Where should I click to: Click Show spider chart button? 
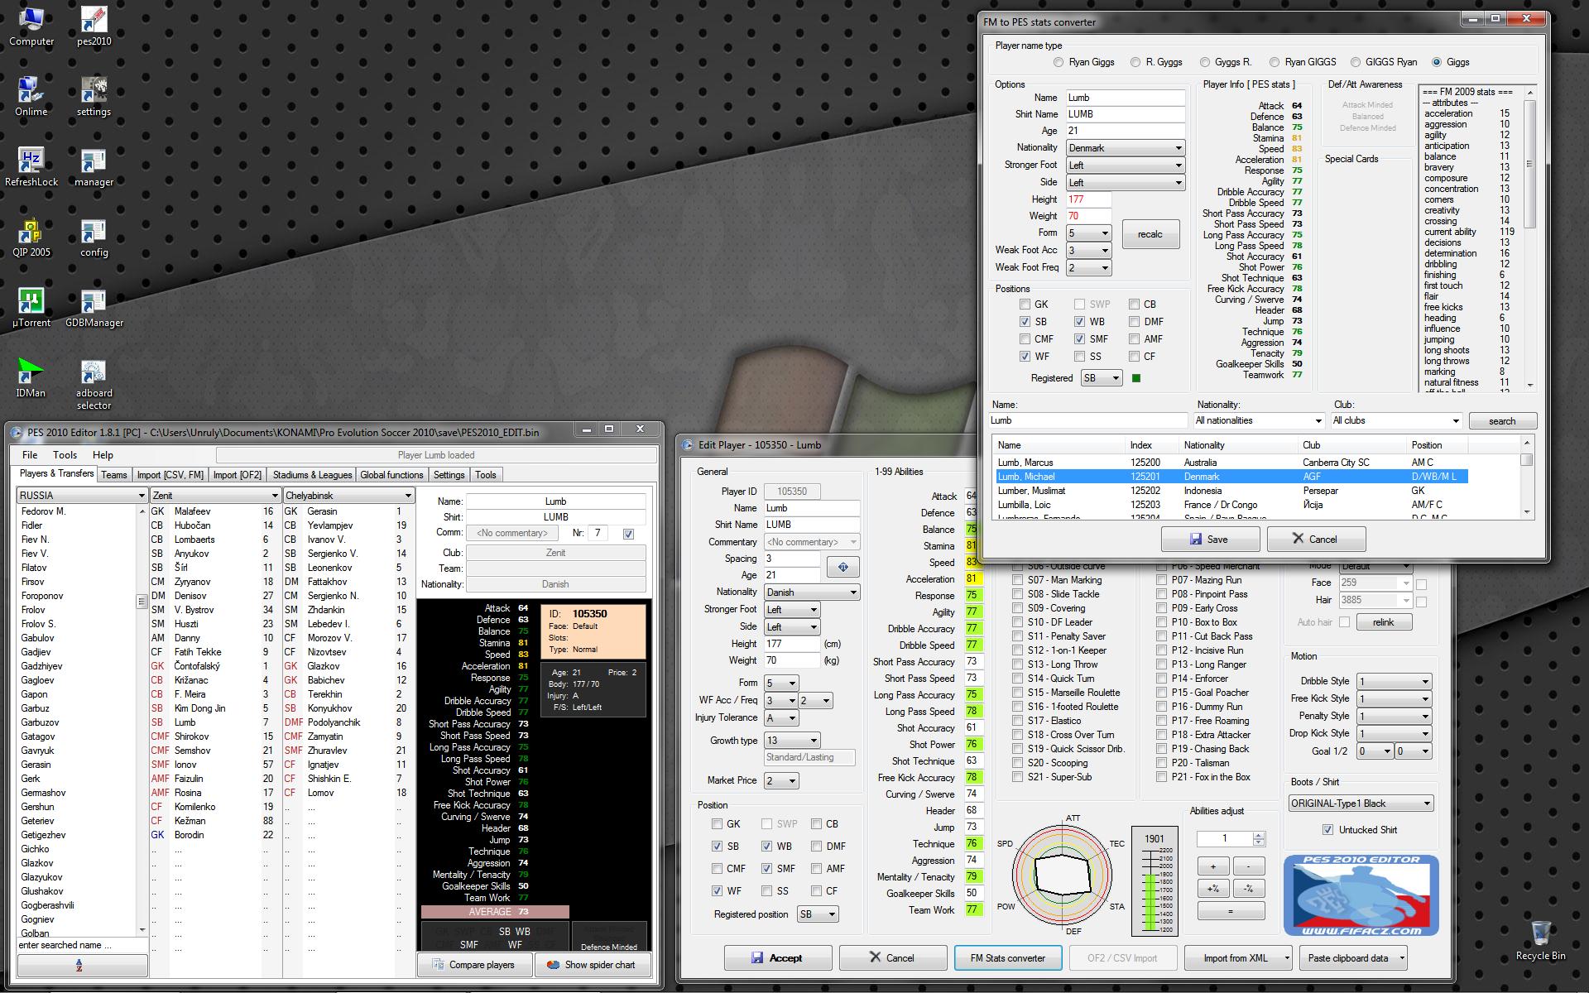pos(592,965)
